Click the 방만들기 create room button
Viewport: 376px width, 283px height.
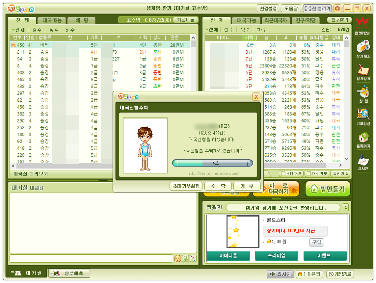328,189
